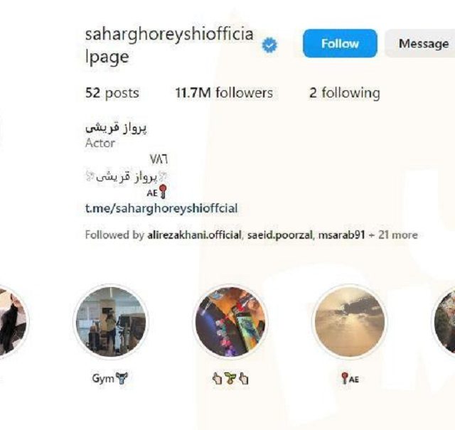The height and width of the screenshot is (430, 455).
Task: Open the t.me/saharghoreyshioffcial Telegram link
Action: [x=161, y=208]
